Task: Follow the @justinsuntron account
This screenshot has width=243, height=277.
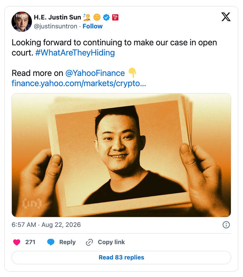Action: click(92, 26)
